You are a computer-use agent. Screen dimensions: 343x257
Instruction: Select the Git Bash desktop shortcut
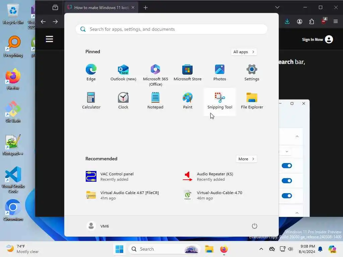13,112
